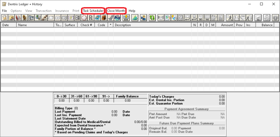Click the Rx prescriptions toolbar icon
This screenshot has width=280, height=137.
91,18
